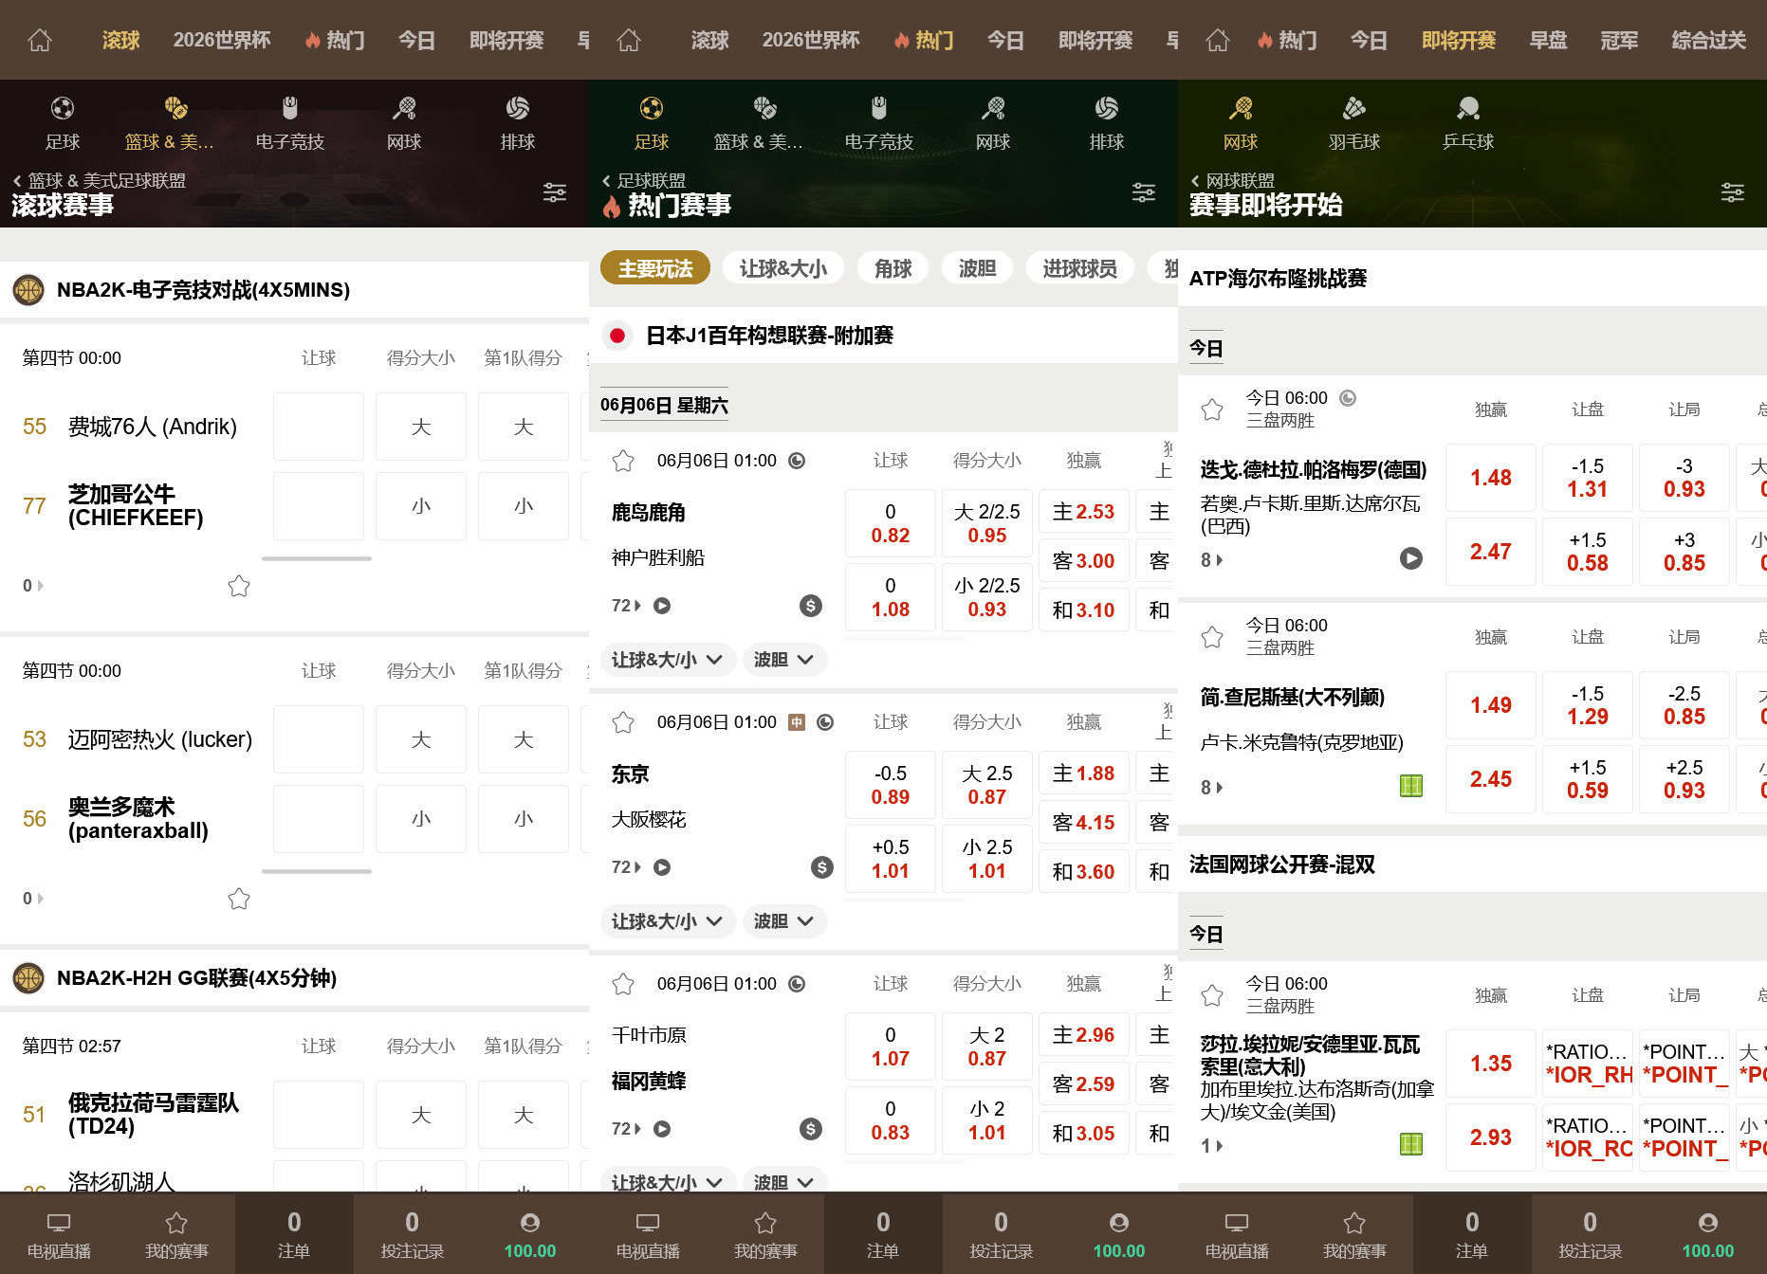Open 综合过关 tab in right panel
The height and width of the screenshot is (1274, 1767).
(1708, 40)
